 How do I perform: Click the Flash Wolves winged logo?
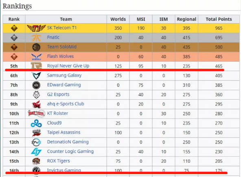tap(36, 57)
